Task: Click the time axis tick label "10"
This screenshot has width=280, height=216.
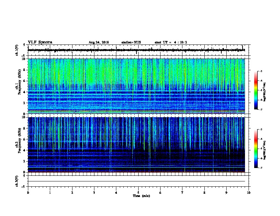Action: click(x=249, y=193)
